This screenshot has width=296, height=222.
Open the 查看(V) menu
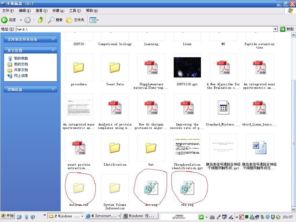[x=41, y=11]
